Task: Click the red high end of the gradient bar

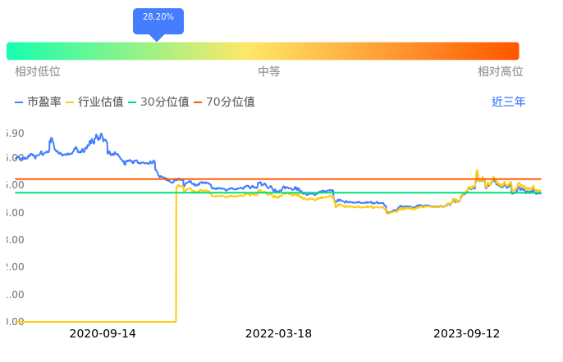Action: [510, 51]
